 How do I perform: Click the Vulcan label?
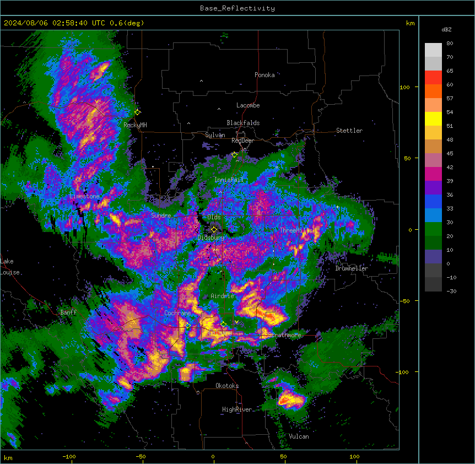click(x=299, y=436)
